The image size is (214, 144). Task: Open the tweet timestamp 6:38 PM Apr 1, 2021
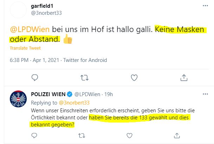pyautogui.click(x=34, y=60)
